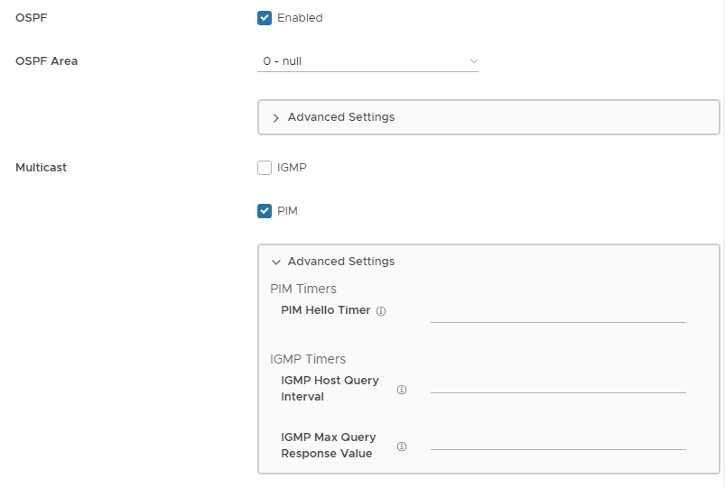Click the "Multicast" section label
The width and height of the screenshot is (725, 488).
(42, 167)
